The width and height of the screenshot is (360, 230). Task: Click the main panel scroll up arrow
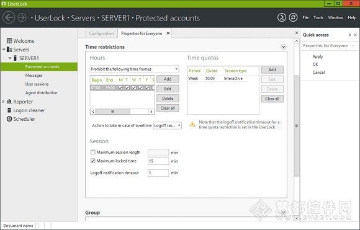[x=297, y=41]
